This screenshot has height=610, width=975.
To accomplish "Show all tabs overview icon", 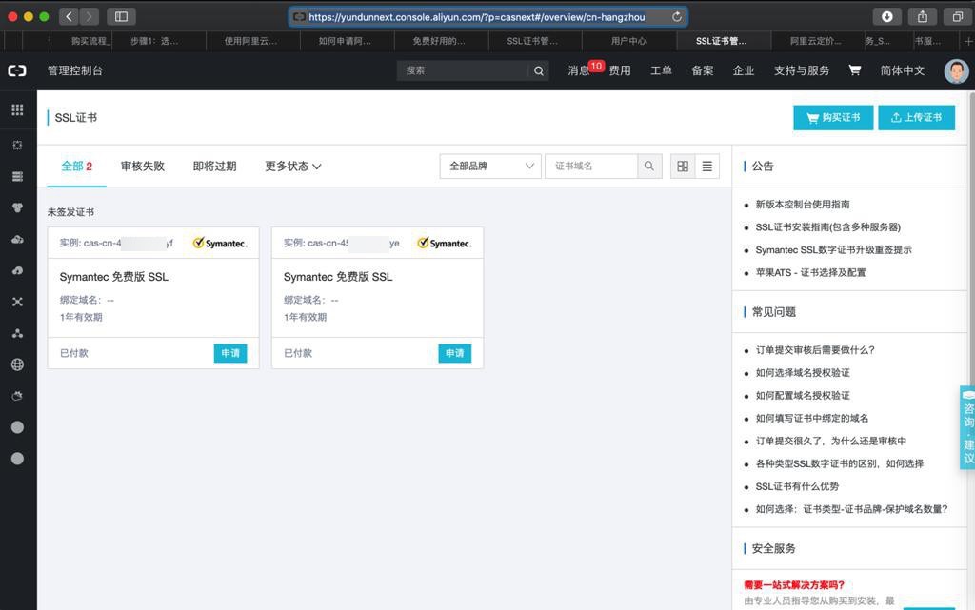I will [x=958, y=17].
